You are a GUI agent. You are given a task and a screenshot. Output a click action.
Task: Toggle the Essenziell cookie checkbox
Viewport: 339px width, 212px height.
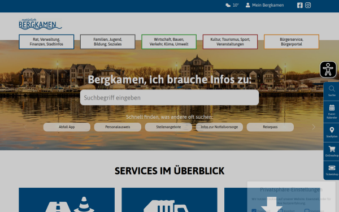254,211
